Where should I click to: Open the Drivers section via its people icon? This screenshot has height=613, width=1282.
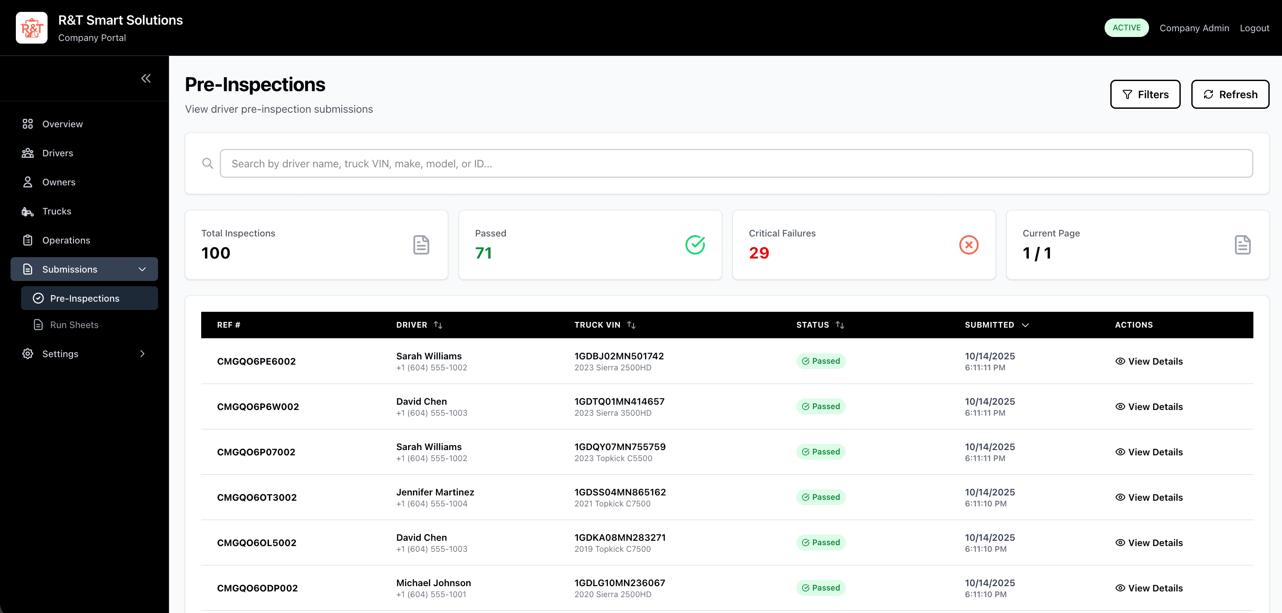(x=28, y=153)
